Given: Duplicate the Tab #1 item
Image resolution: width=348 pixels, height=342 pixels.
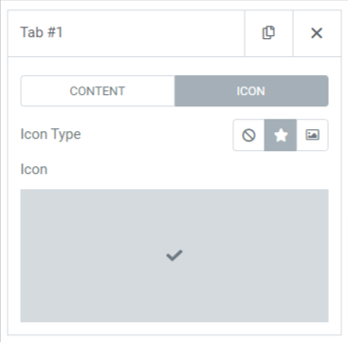Looking at the screenshot, I should [x=268, y=33].
